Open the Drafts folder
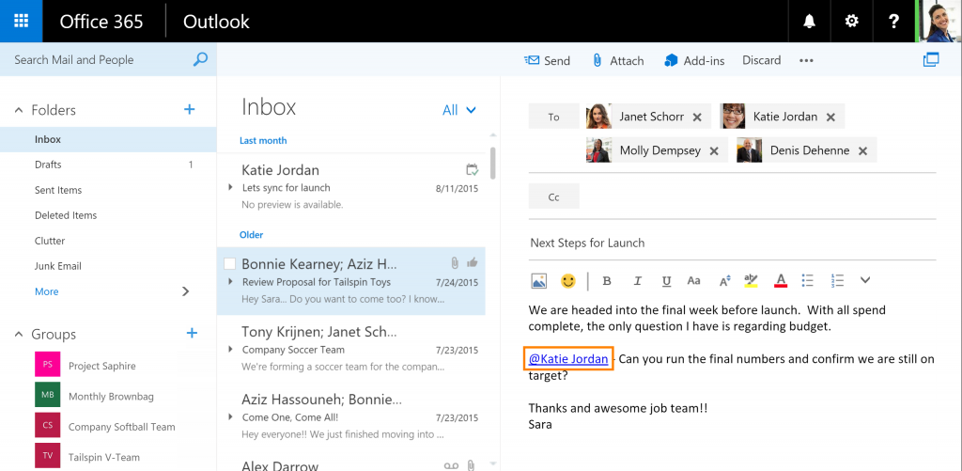962x471 pixels. coord(48,165)
